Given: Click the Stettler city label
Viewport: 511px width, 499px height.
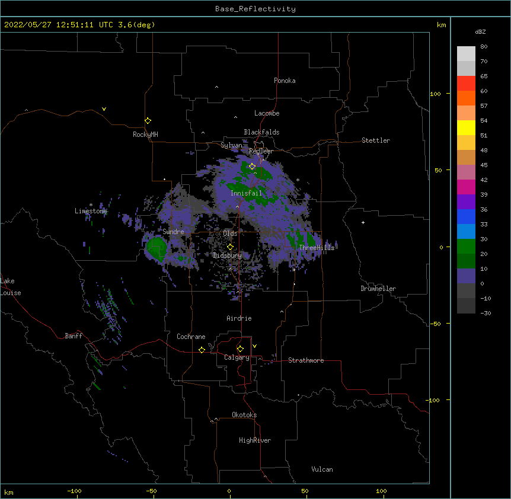Looking at the screenshot, I should [x=375, y=140].
